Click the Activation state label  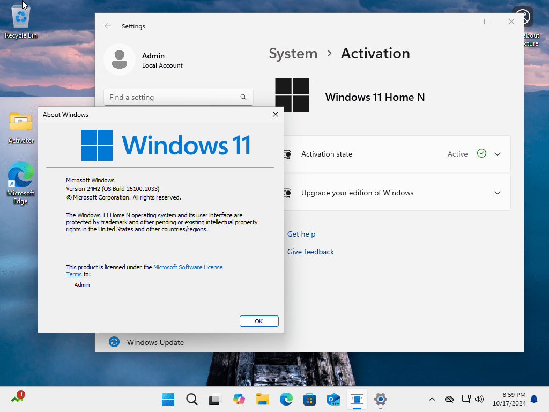click(x=327, y=154)
